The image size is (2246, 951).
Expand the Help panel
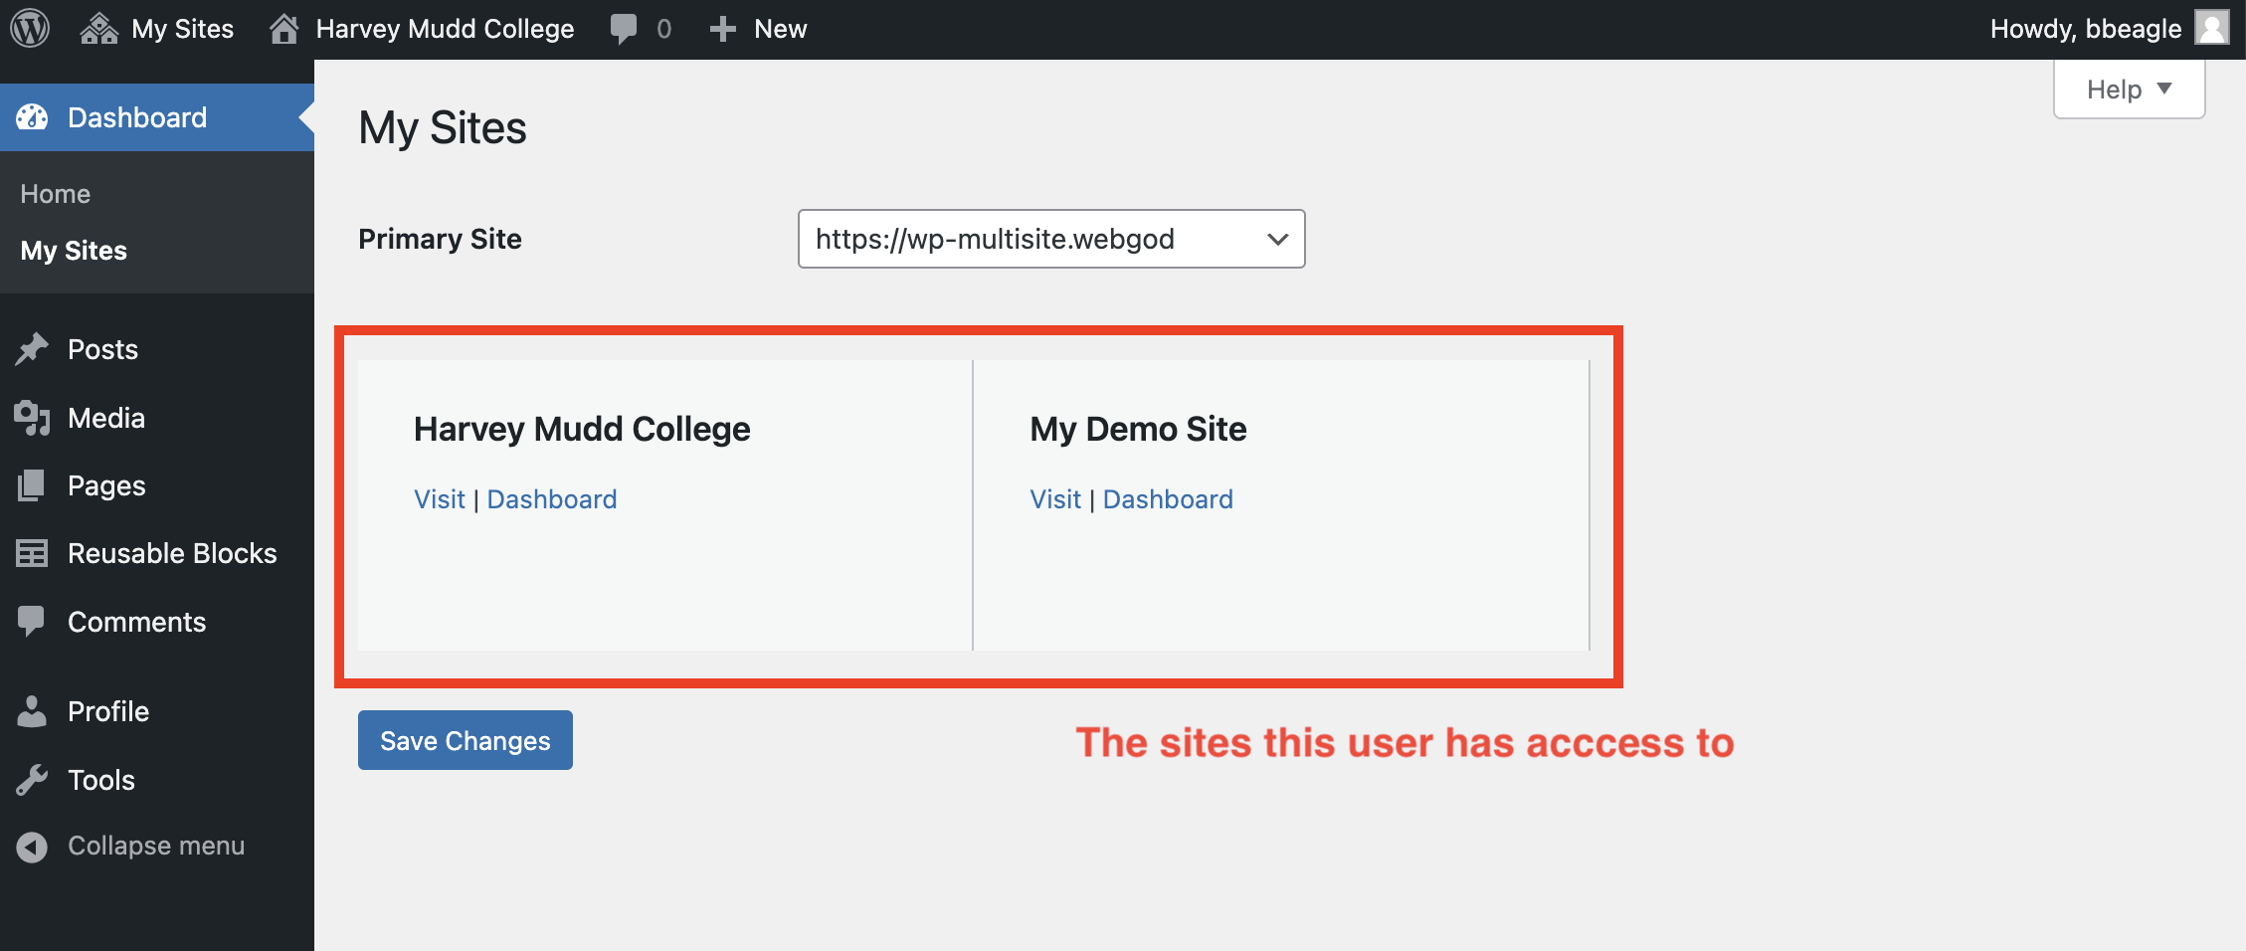coord(2129,90)
